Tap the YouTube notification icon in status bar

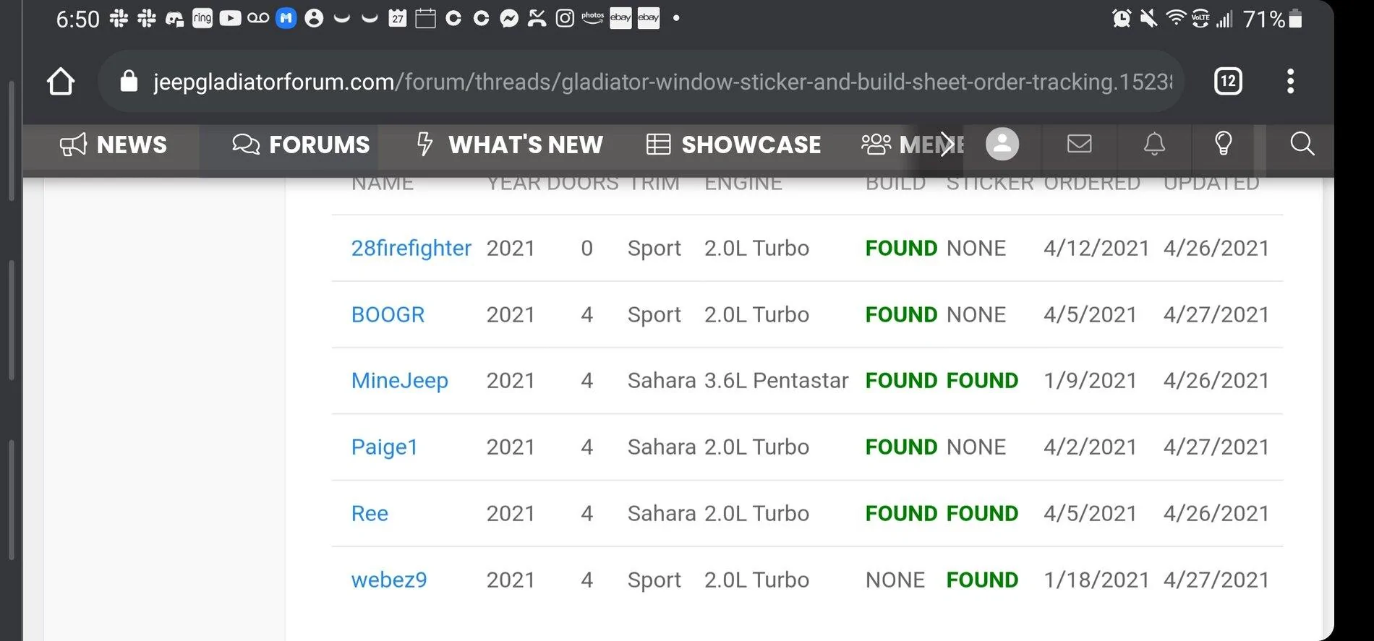coord(230,18)
